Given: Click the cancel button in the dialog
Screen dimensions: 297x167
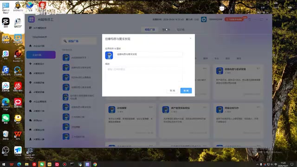Looking at the screenshot, I should [x=172, y=90].
